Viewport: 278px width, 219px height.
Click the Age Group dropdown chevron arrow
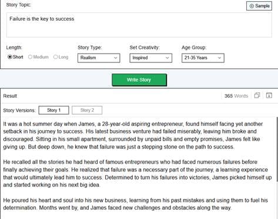(x=219, y=58)
